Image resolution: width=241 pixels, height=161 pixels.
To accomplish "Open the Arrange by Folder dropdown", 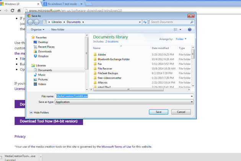I will 181,39.
